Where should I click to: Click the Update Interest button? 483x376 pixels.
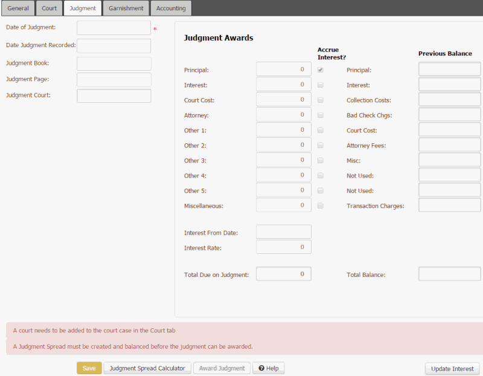[x=452, y=368]
